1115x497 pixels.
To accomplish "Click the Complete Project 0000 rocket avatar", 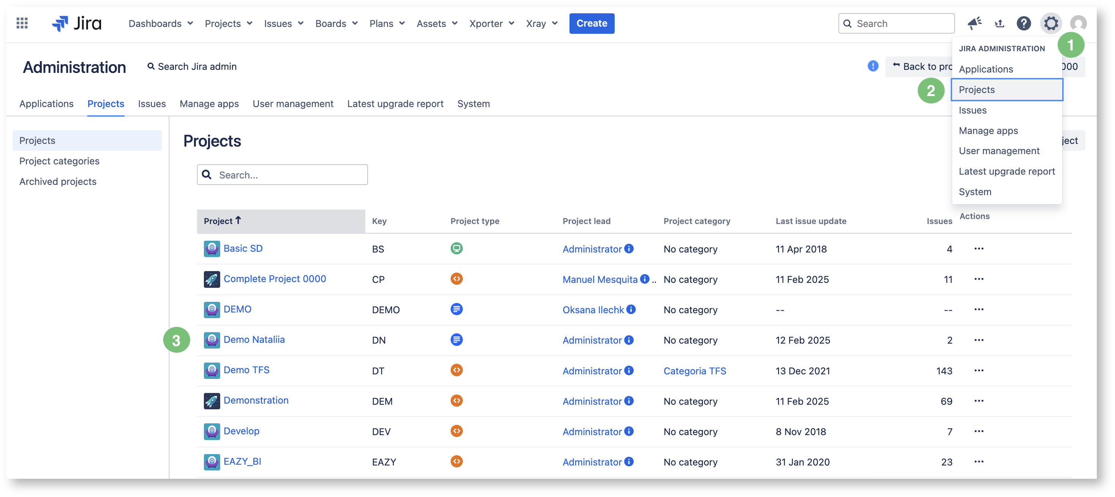I will tap(212, 279).
